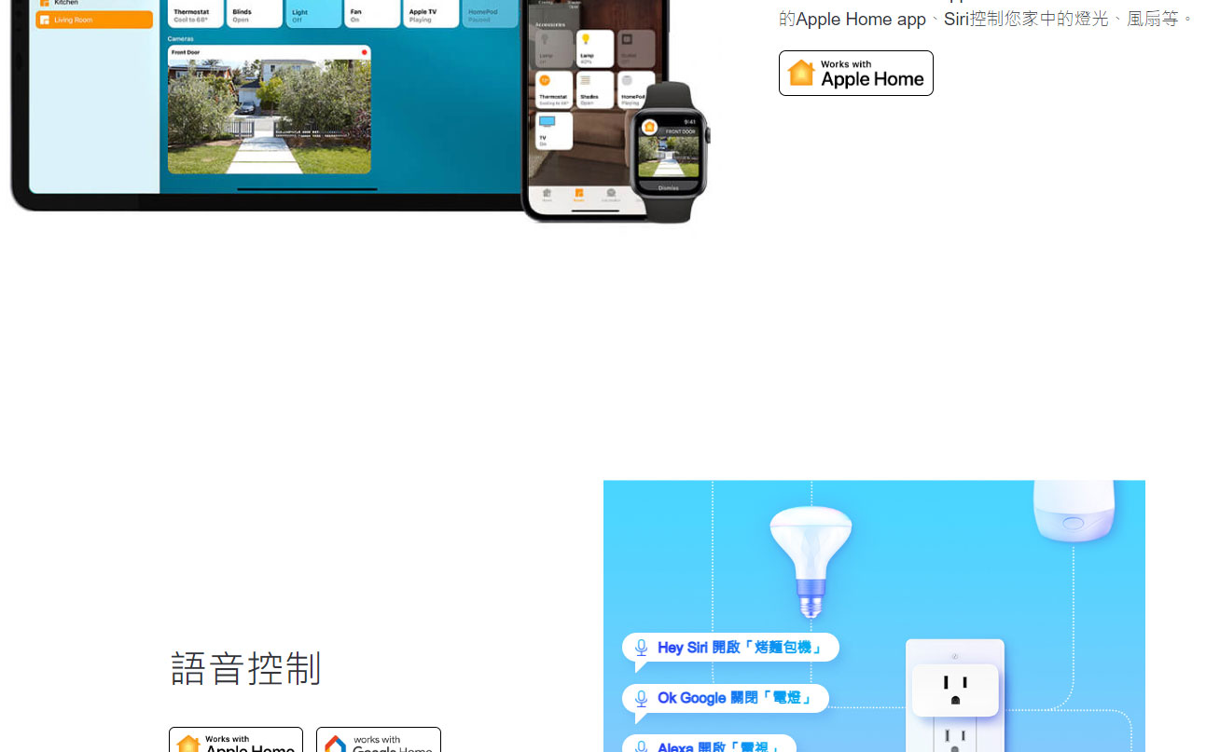
Task: Click the Ok Google 關閉「電燈」 speech bubble
Action: 726,699
